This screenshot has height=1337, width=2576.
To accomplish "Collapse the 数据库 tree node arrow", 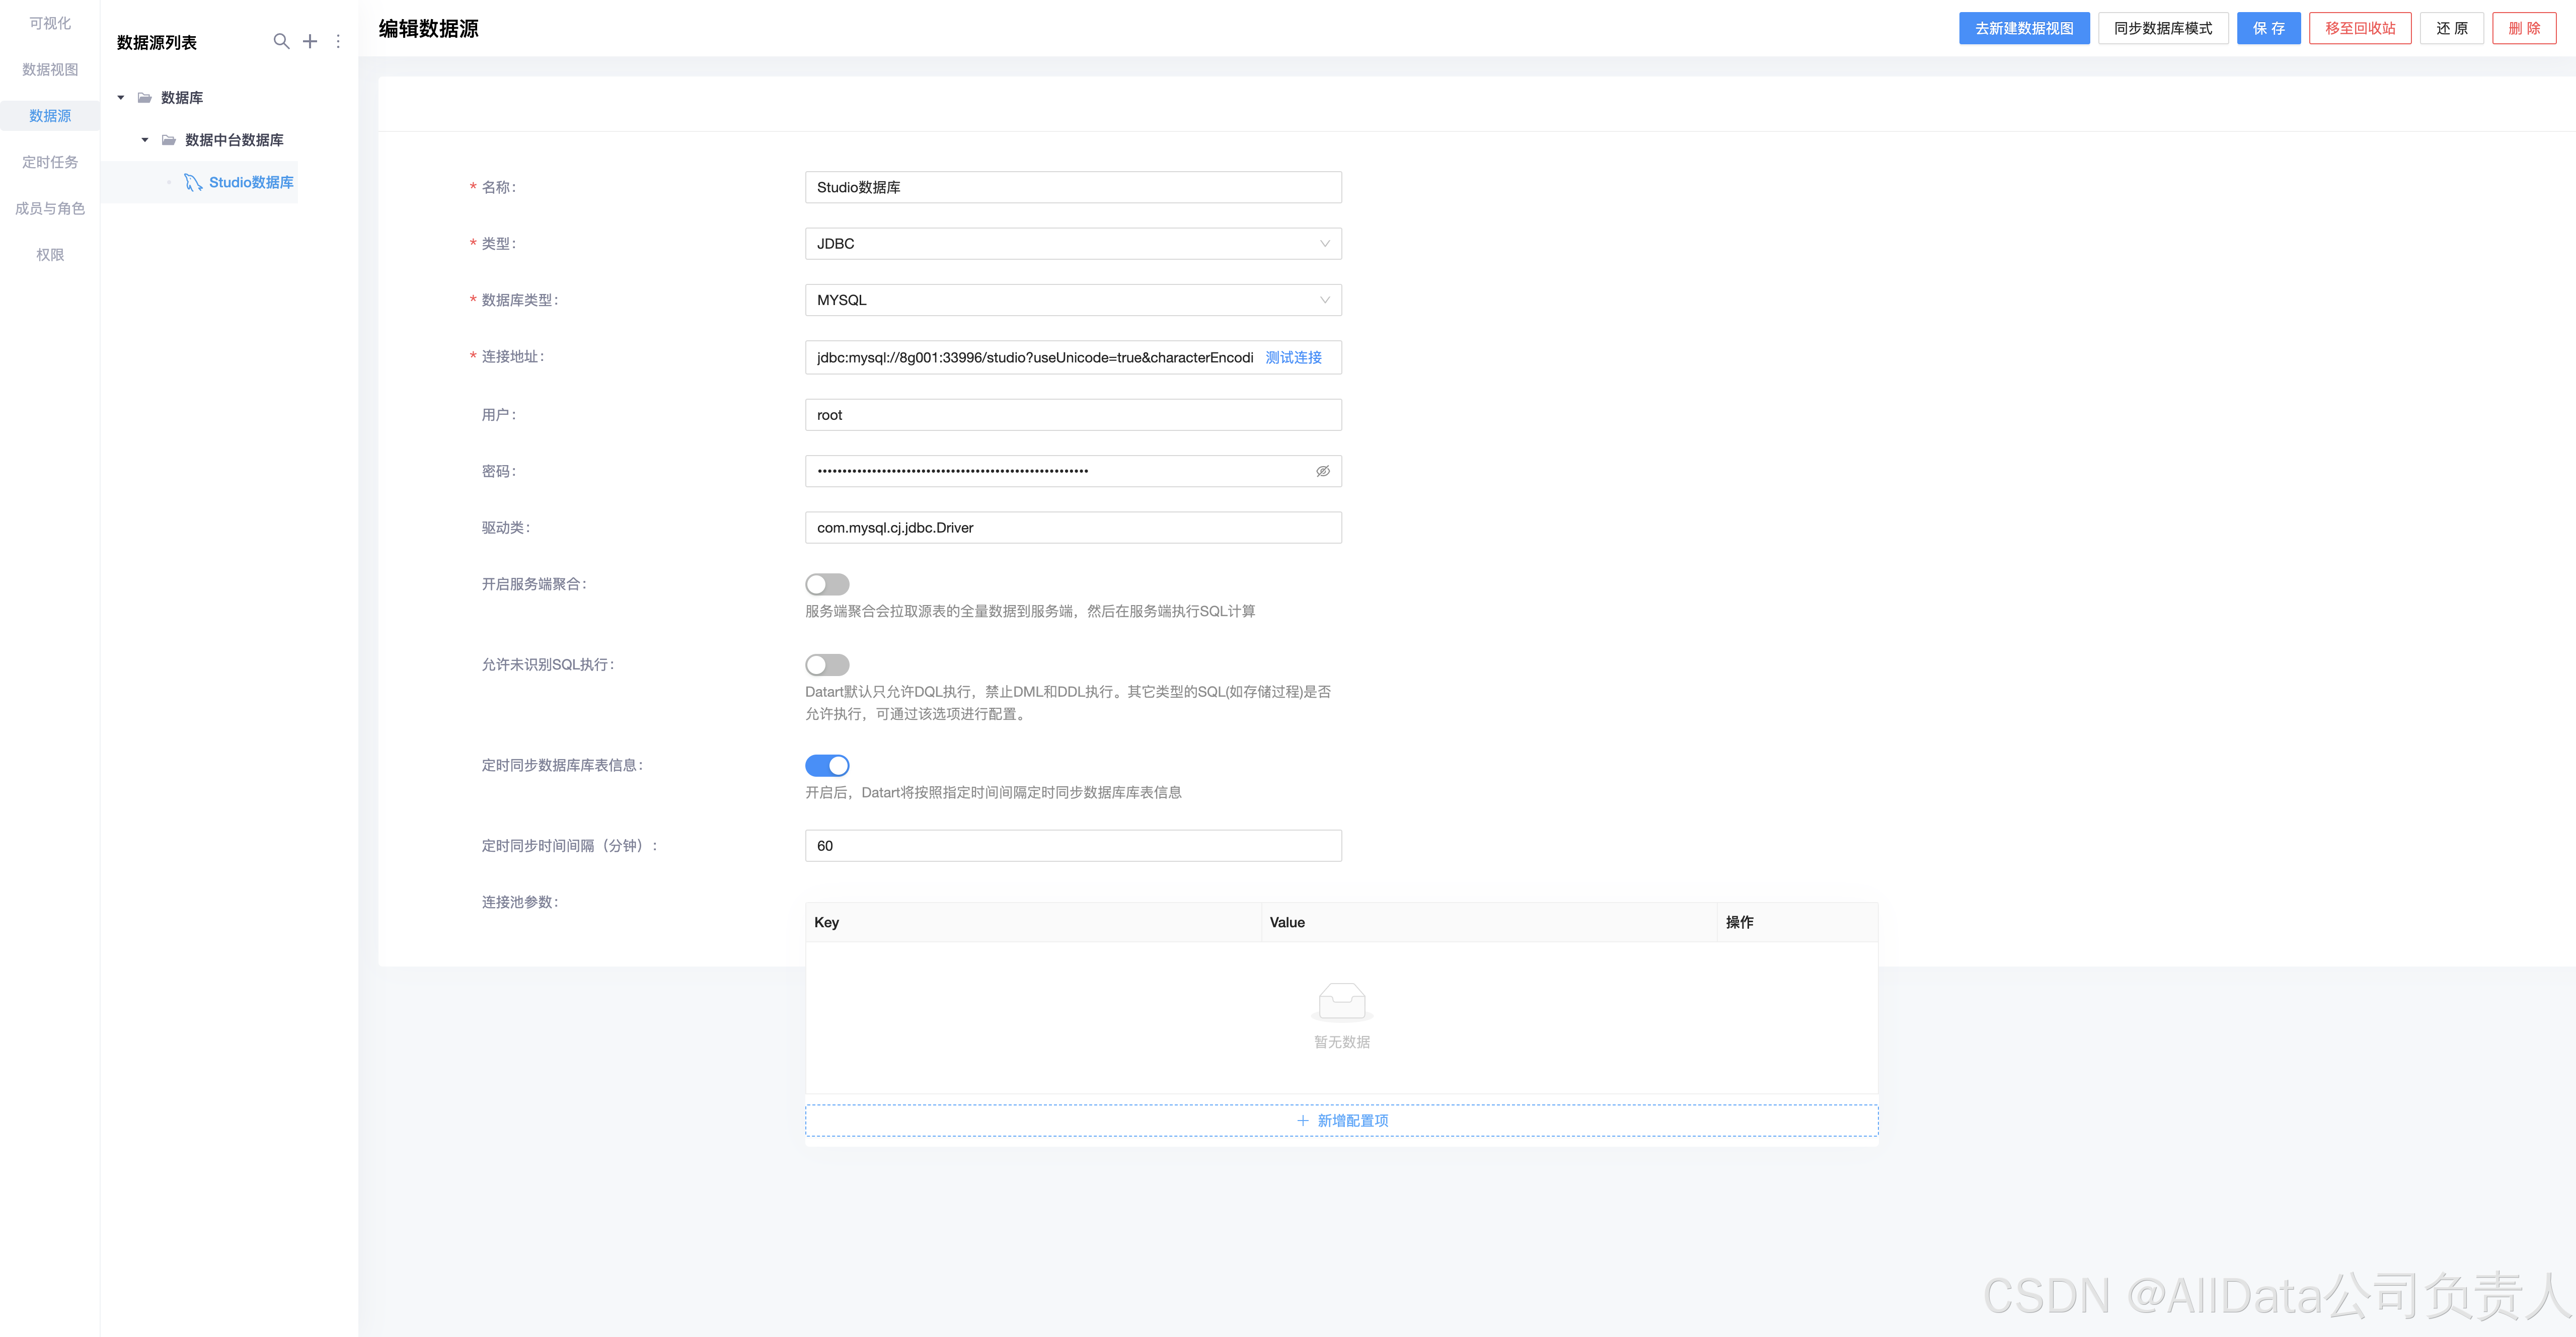I will coord(121,98).
